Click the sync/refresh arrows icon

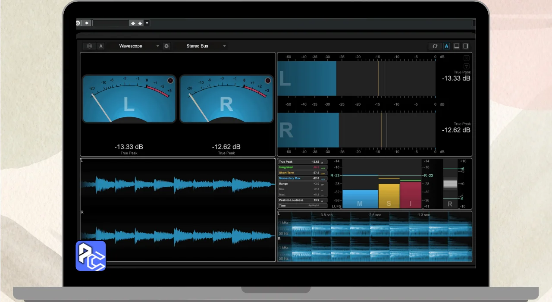tap(435, 46)
